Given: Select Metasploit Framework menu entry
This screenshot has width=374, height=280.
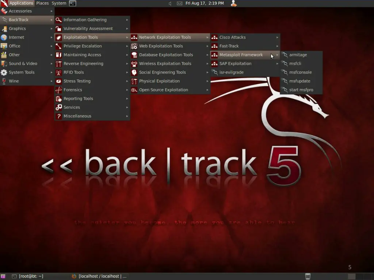Looking at the screenshot, I should point(245,55).
